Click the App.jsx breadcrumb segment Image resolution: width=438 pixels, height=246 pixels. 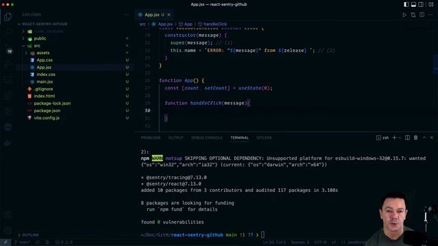click(166, 25)
